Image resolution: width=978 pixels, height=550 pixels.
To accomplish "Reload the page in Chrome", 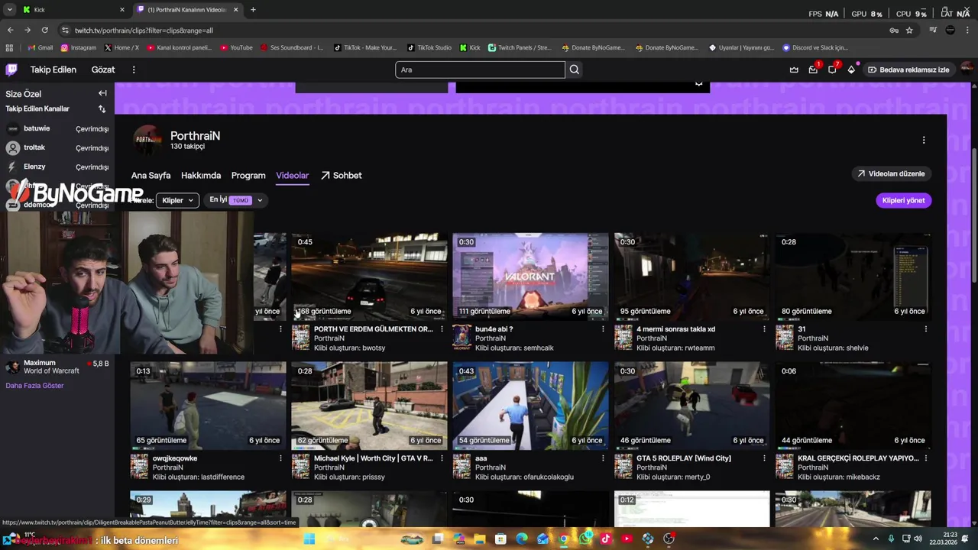I will 44,30.
